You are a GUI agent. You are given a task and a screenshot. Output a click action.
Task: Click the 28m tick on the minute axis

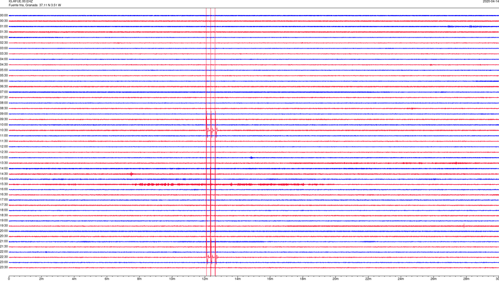pos(466,279)
